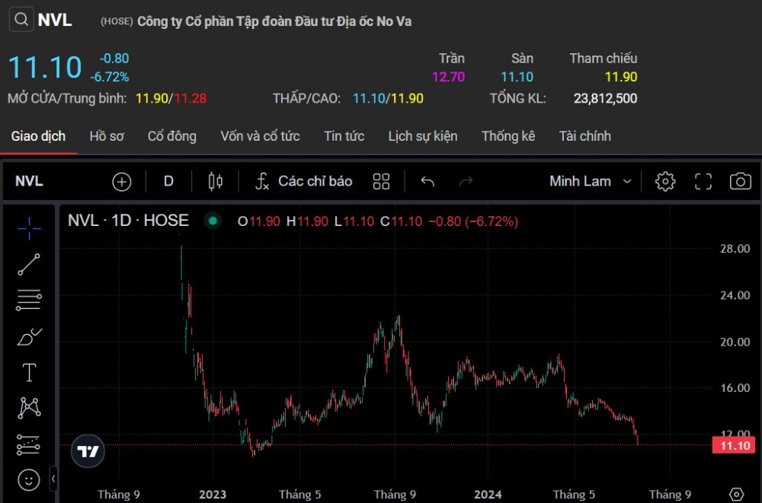762x503 pixels.
Task: Open the Thống kê tab
Action: [508, 136]
